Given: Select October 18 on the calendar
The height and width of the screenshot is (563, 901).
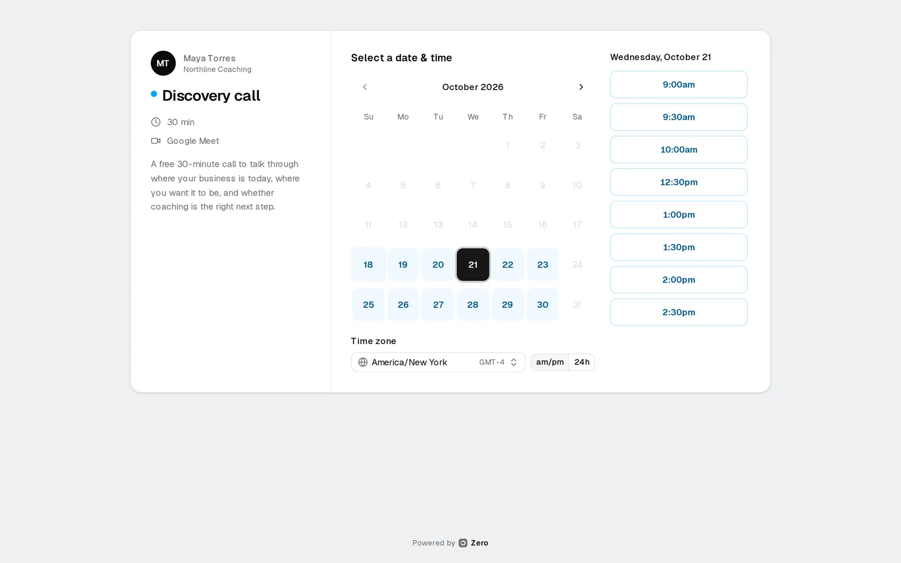Looking at the screenshot, I should pos(368,265).
